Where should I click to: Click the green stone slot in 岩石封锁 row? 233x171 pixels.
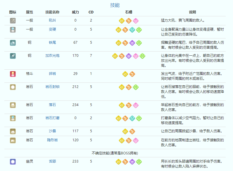point(136,87)
